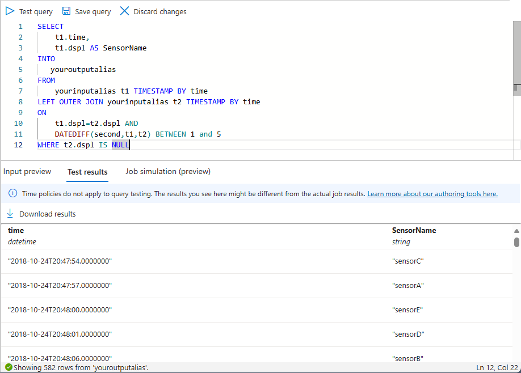The image size is (521, 373).
Task: Click the INTO keyword on line 4
Action: (x=46, y=59)
